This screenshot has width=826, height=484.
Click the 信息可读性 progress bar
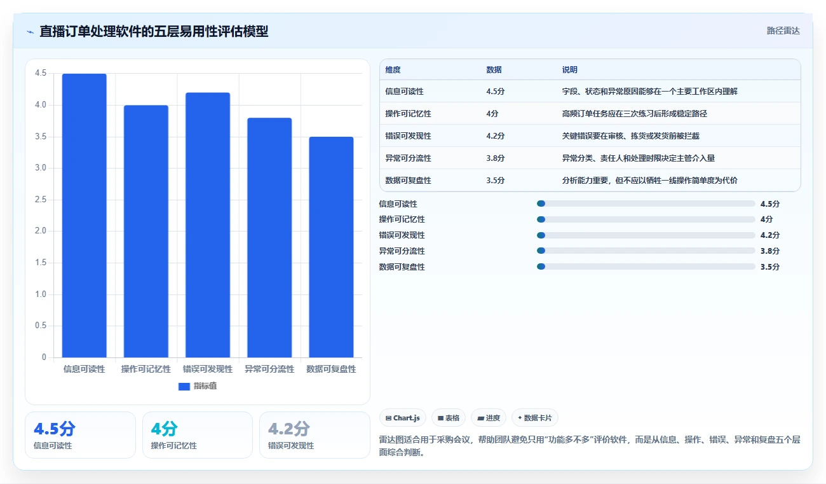646,204
